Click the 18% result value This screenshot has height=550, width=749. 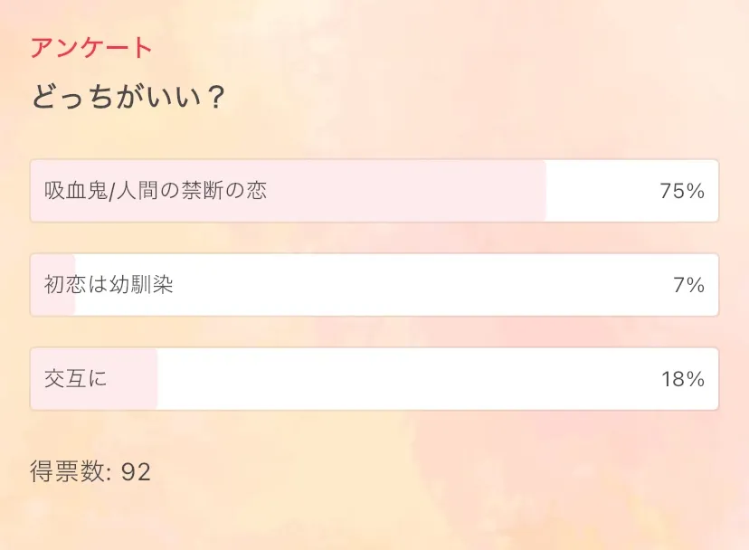[682, 379]
